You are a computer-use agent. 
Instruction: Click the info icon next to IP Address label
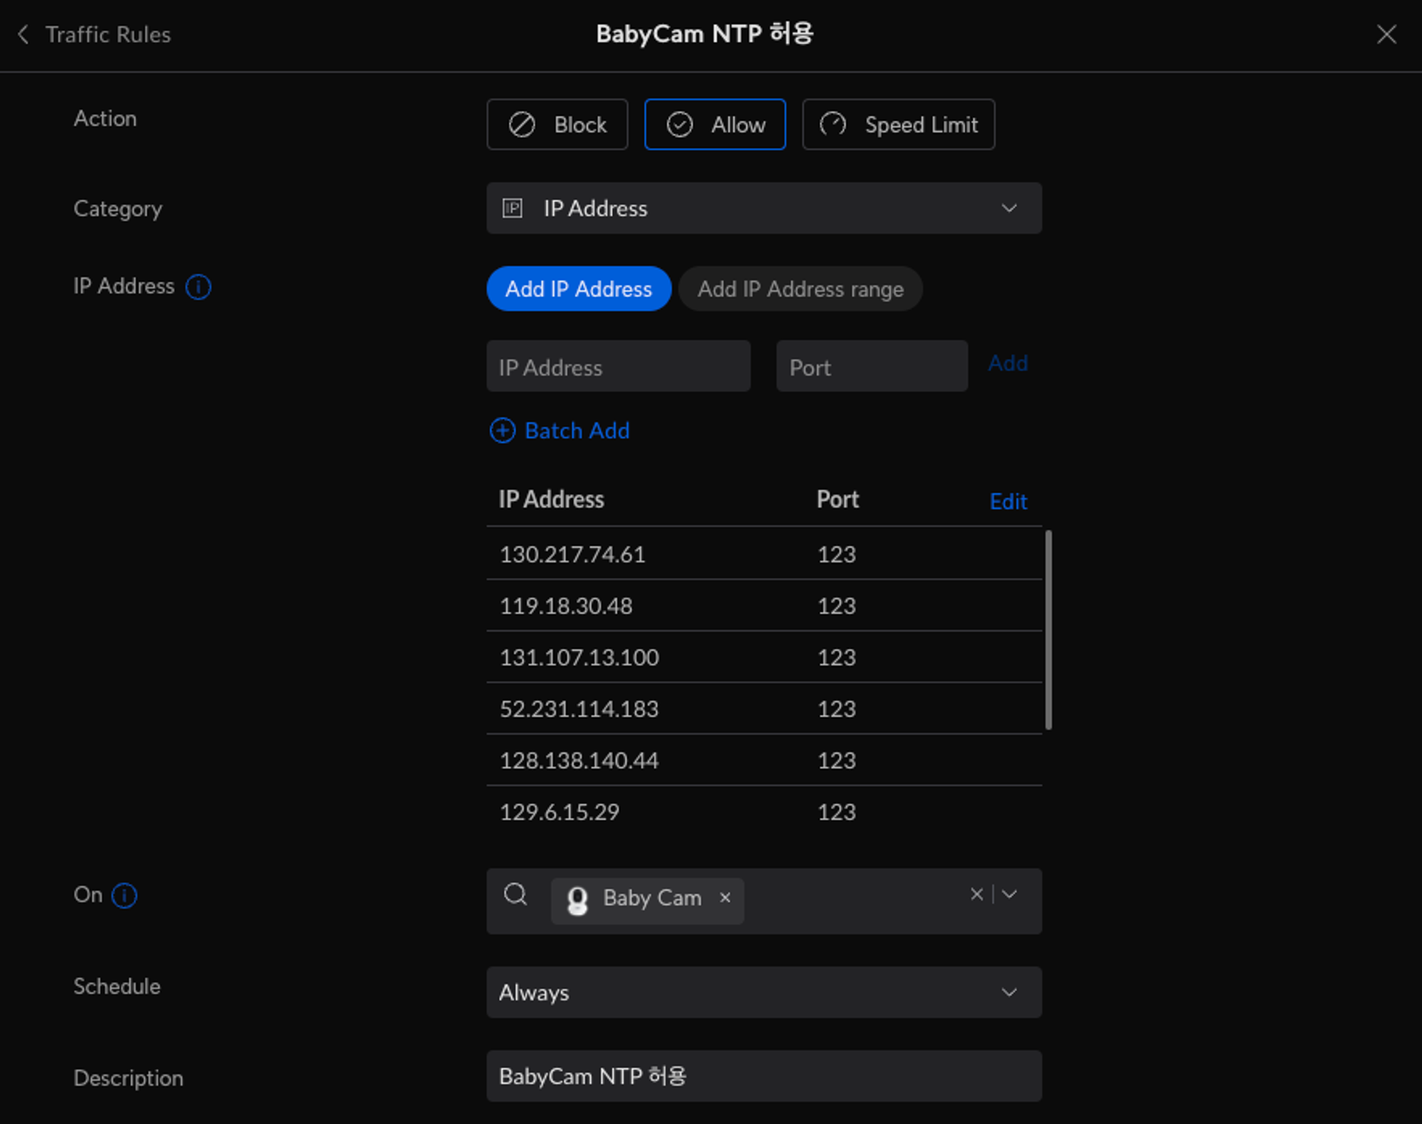point(198,287)
